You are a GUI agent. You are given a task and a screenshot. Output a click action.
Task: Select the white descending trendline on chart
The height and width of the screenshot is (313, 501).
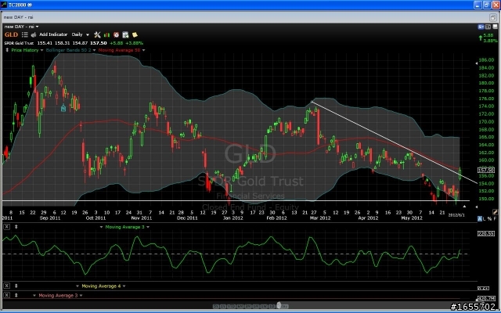[395, 142]
